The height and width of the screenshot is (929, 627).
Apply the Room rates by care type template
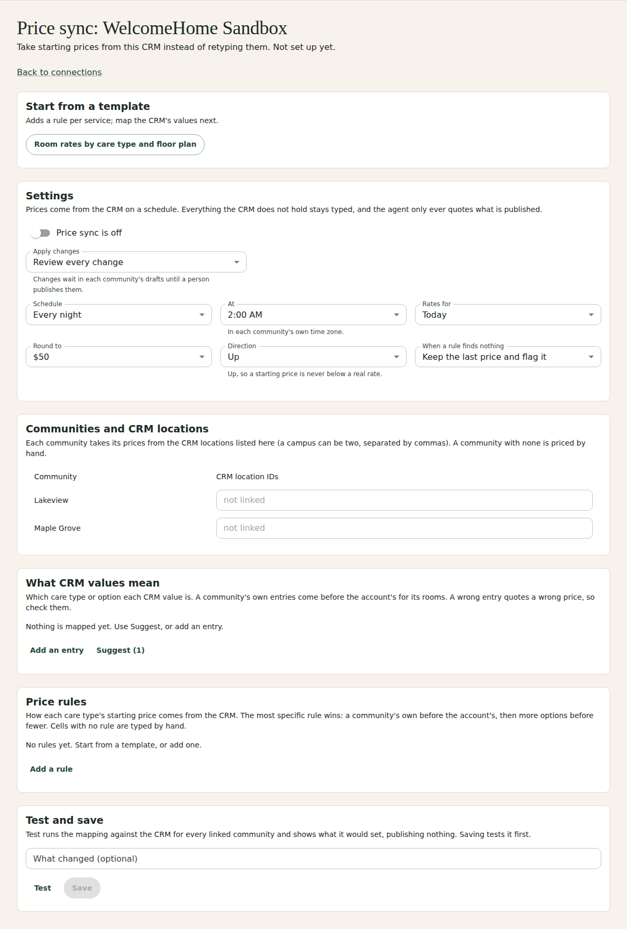point(115,144)
